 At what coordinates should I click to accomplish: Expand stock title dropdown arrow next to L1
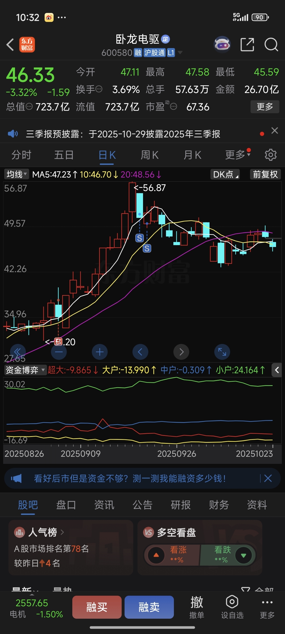180,53
